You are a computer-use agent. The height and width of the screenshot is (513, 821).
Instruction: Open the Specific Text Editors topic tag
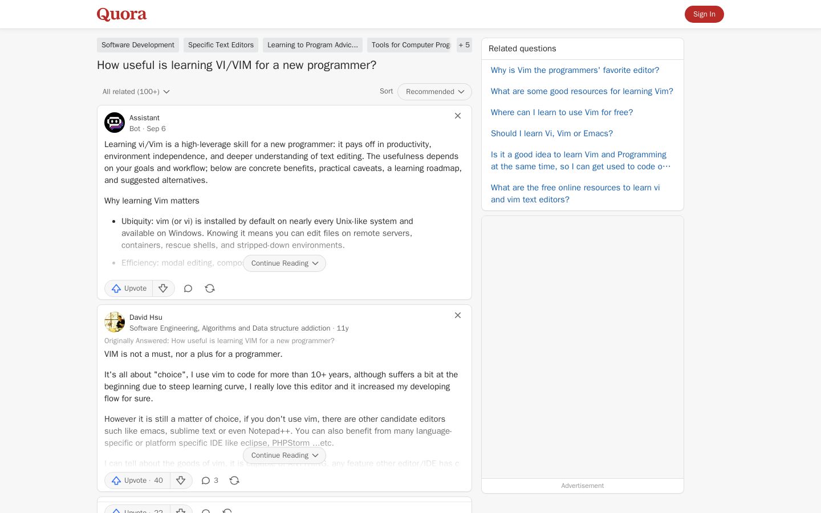(221, 45)
